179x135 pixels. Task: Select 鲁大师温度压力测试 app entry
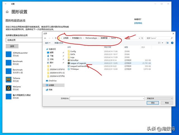tap(18, 96)
